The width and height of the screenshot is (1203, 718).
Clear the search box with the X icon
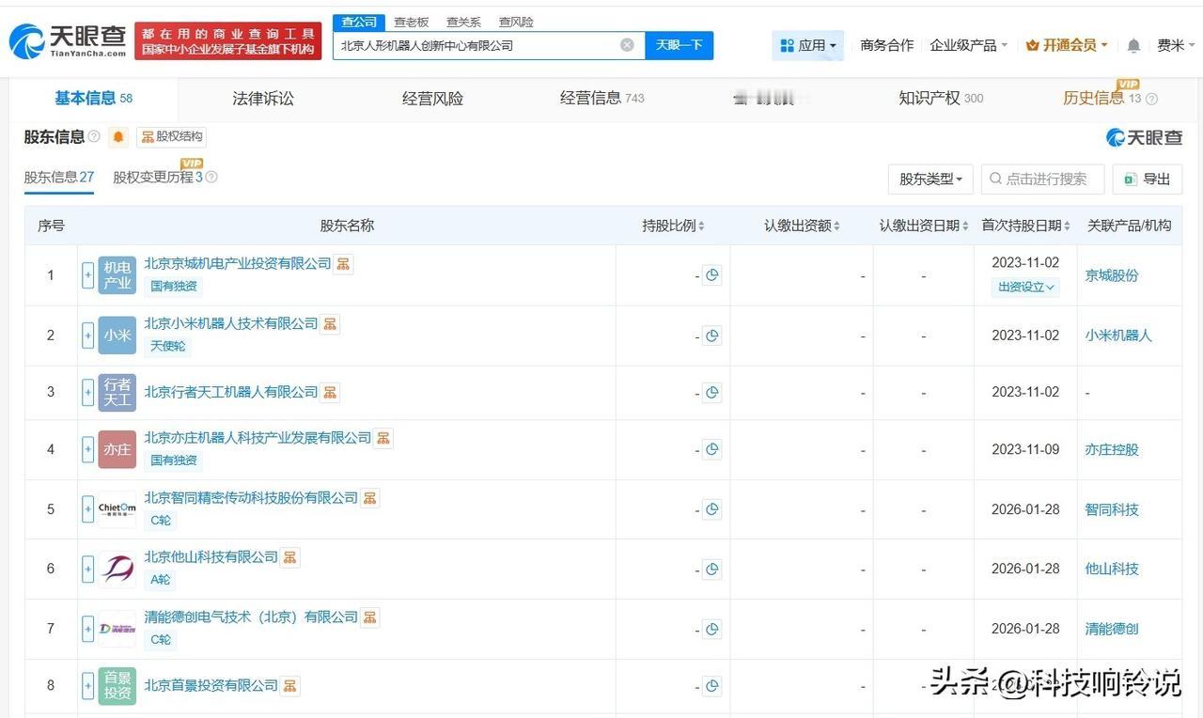(x=627, y=45)
